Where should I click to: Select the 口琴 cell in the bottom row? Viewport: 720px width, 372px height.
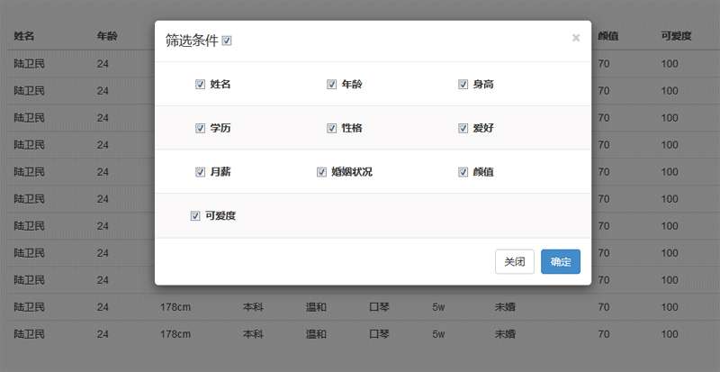(380, 333)
